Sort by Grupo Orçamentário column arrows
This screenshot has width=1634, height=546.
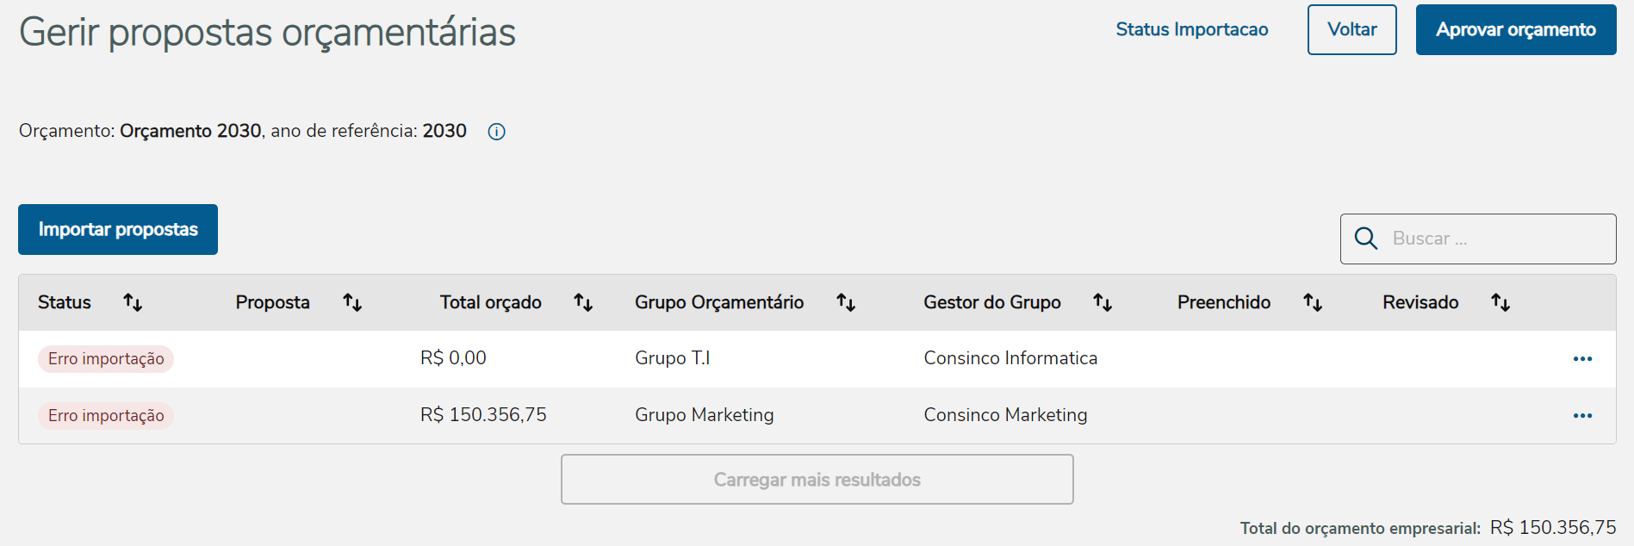coord(846,302)
